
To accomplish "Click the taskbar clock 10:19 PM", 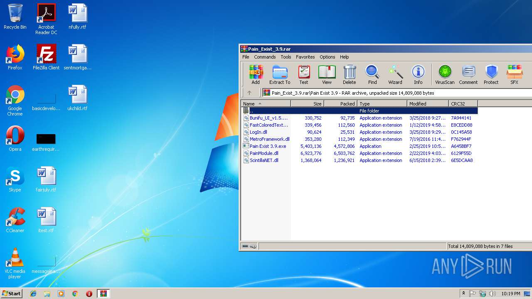I will click(x=511, y=294).
